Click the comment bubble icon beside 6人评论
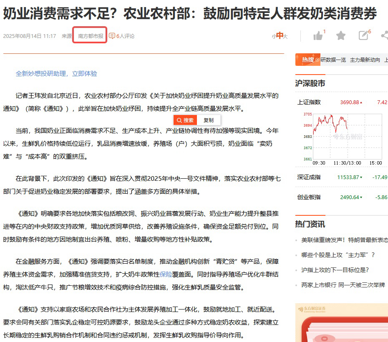The width and height of the screenshot is (388, 342). tap(112, 36)
